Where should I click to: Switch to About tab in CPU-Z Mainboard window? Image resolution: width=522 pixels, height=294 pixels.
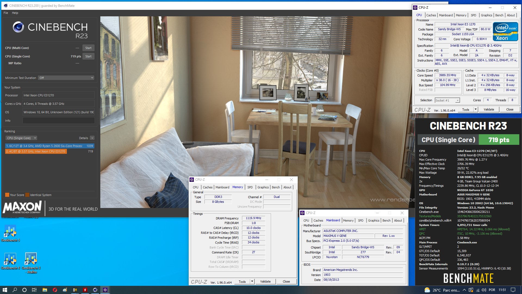pyautogui.click(x=398, y=220)
